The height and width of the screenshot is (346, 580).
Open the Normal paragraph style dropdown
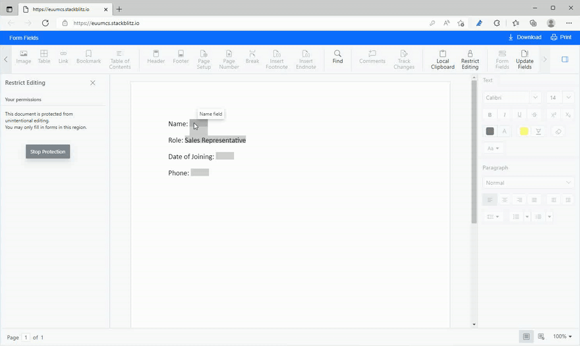(528, 183)
